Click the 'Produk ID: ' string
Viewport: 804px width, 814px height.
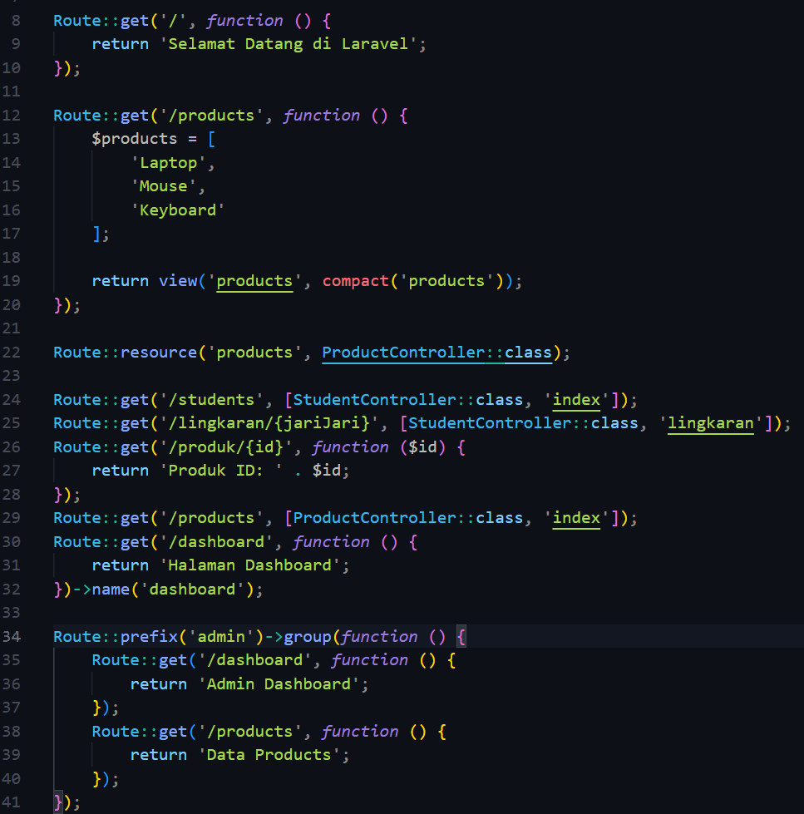[x=221, y=471]
